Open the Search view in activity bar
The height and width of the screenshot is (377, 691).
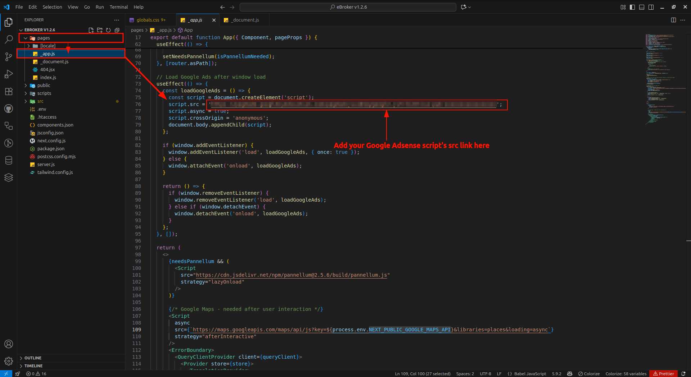(x=9, y=40)
